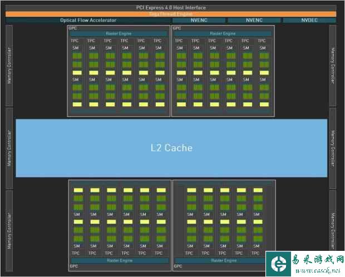Click the NVENC block adjacent to NVDEC
Image resolution: width=345 pixels, height=277 pixels.
254,20
